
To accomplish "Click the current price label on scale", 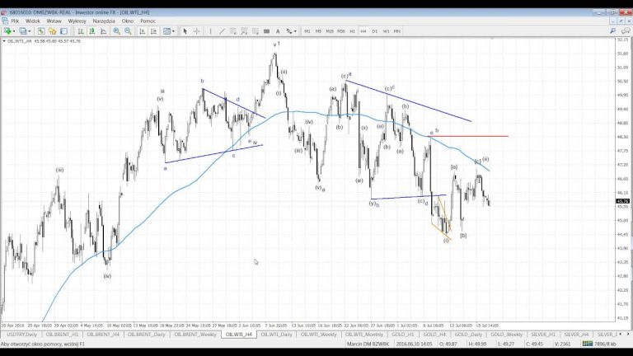I will coord(622,201).
